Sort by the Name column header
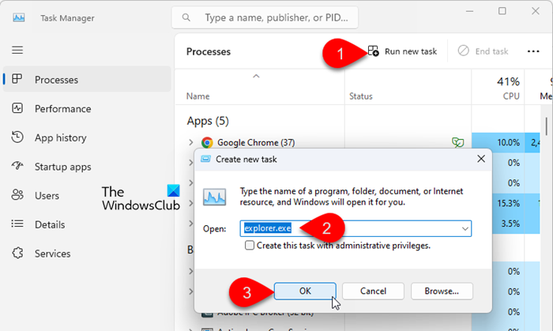 click(197, 96)
